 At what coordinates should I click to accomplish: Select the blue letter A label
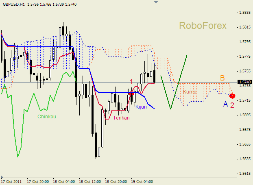pos(226,104)
